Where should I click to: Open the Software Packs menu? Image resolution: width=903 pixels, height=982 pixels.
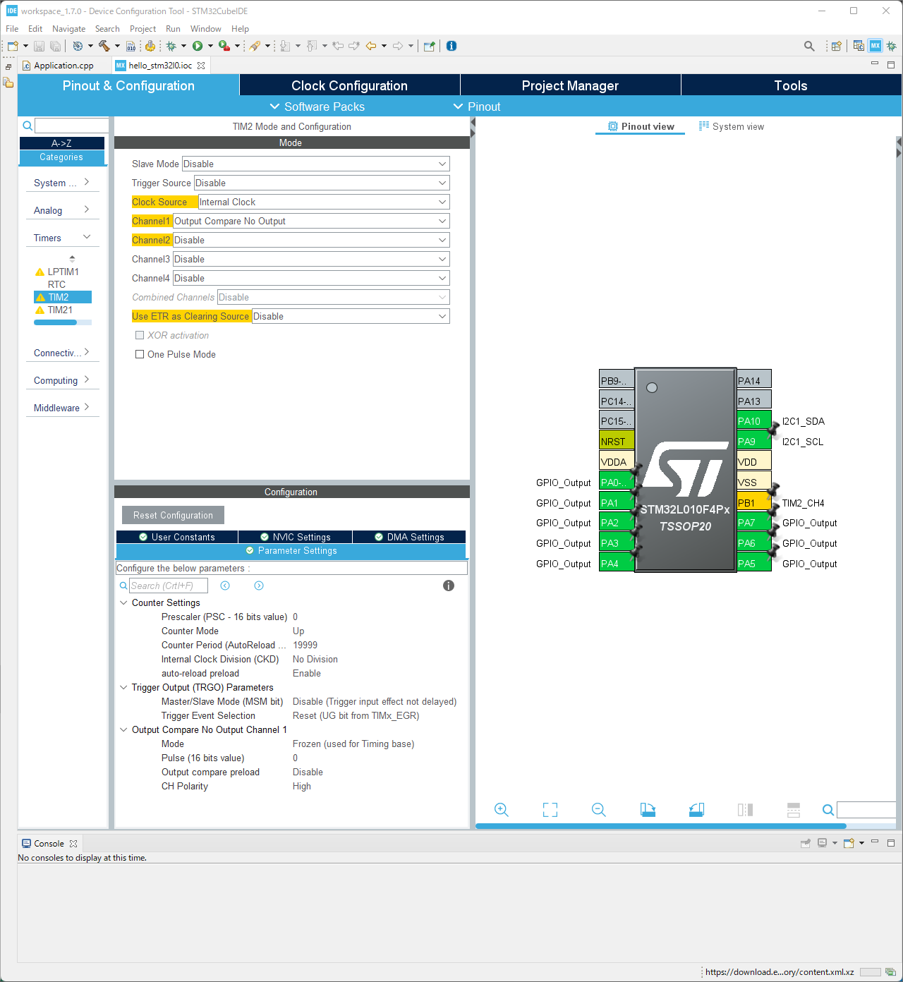(317, 107)
